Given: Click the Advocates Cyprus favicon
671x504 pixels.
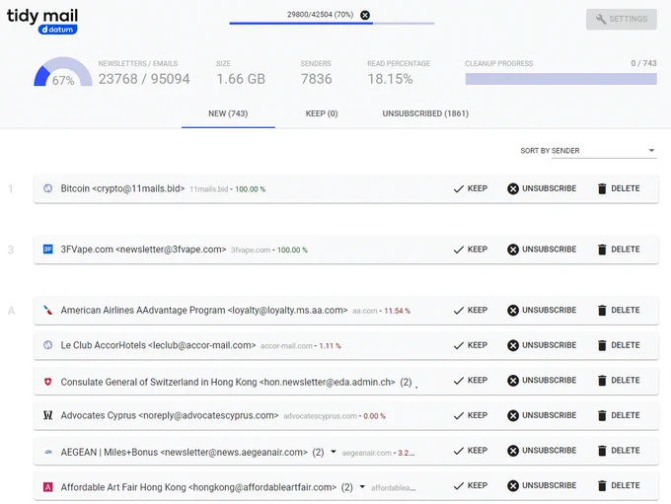Looking at the screenshot, I should pos(48,415).
